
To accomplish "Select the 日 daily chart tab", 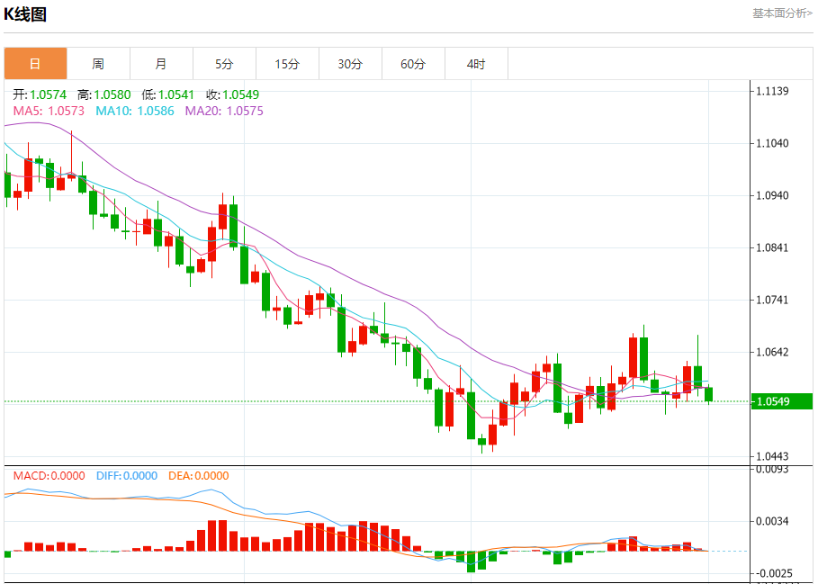I will 35,64.
